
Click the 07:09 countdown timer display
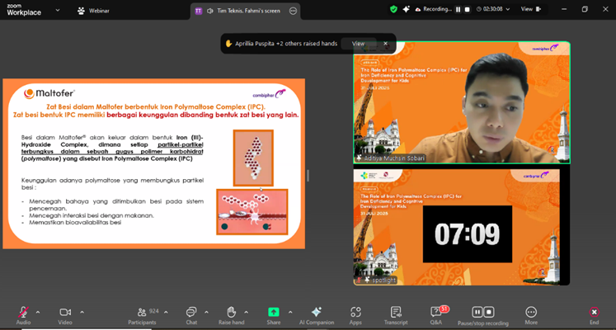[x=467, y=234]
